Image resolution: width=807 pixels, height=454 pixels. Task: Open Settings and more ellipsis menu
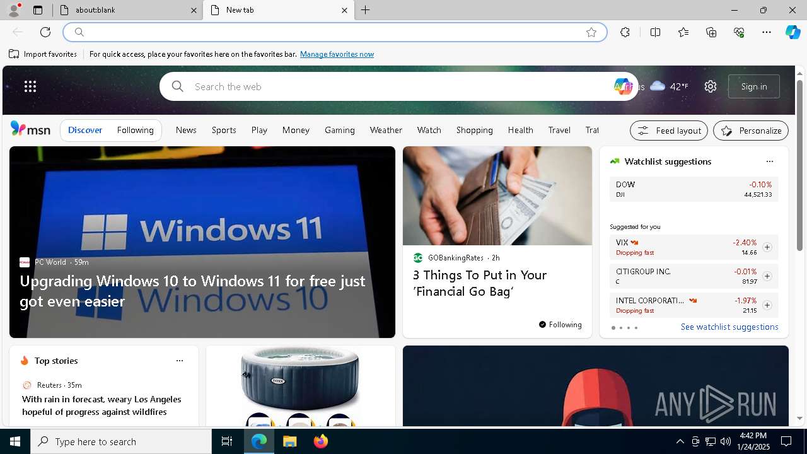[767, 32]
